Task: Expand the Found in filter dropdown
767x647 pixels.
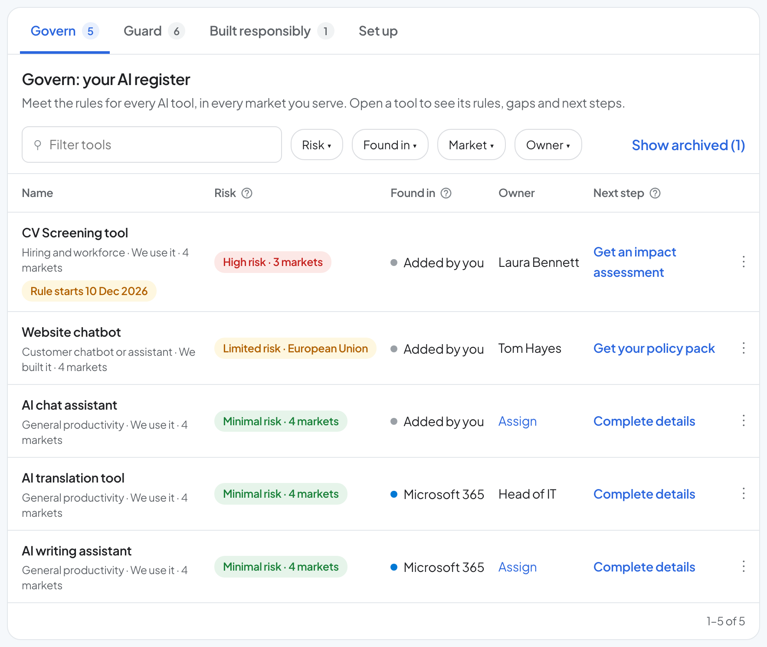Action: coord(390,145)
